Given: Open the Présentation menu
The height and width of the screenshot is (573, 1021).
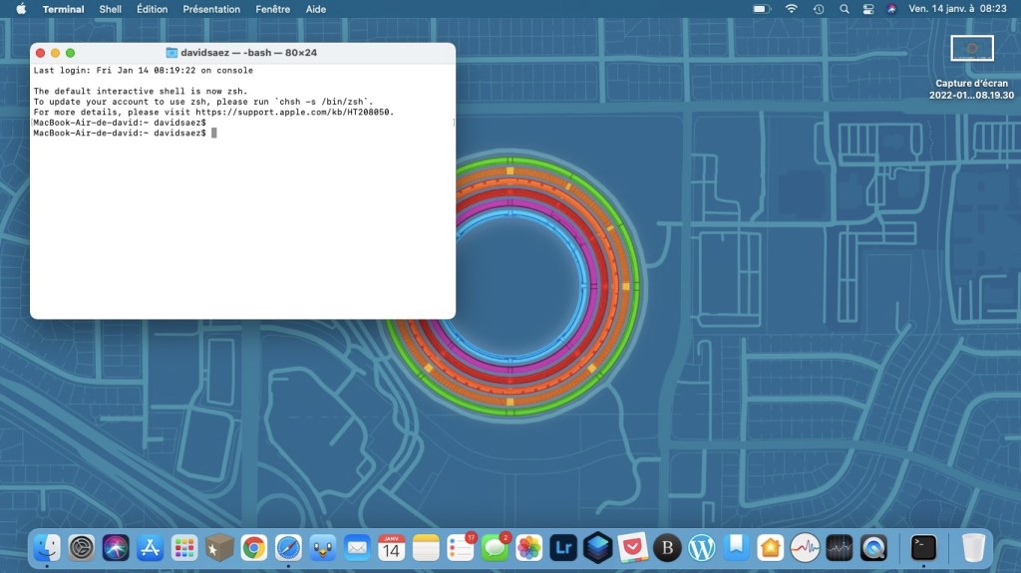Looking at the screenshot, I should (212, 9).
